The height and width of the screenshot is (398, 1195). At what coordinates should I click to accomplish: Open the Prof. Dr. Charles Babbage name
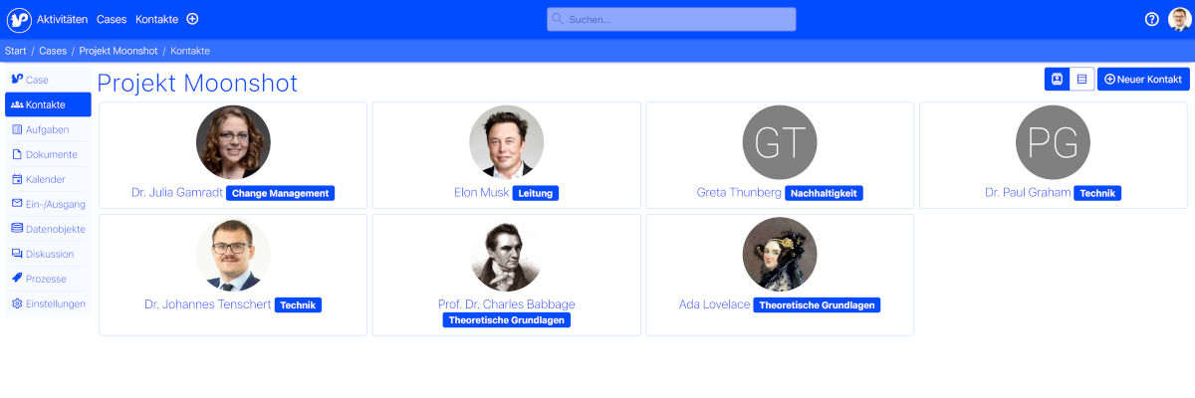click(x=507, y=304)
